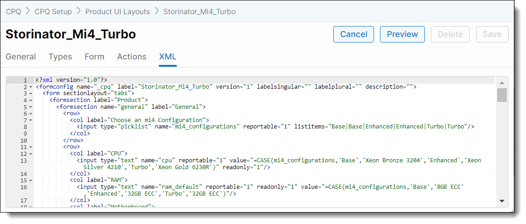This screenshot has width=526, height=224.
Task: Collapse code fold at line 7
Action: point(31,121)
